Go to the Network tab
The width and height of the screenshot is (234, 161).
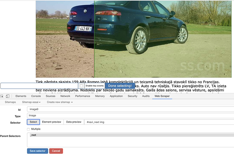coord(65,96)
